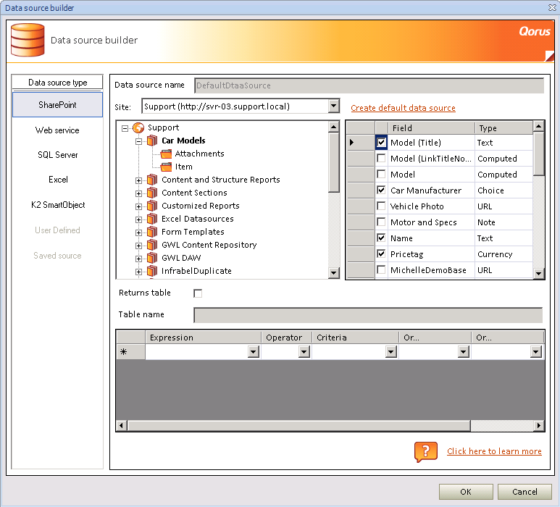Click the asterisk new-row marker in criteria grid
This screenshot has width=560, height=507.
tap(124, 352)
